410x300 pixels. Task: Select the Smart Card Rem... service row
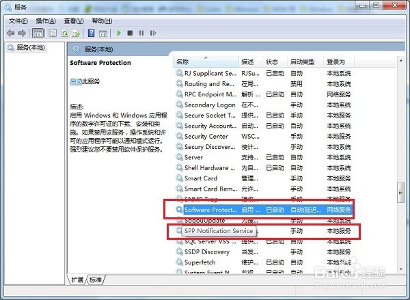[263, 189]
